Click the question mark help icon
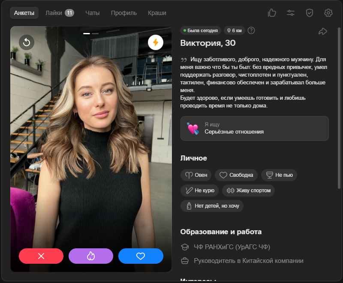 point(251,30)
